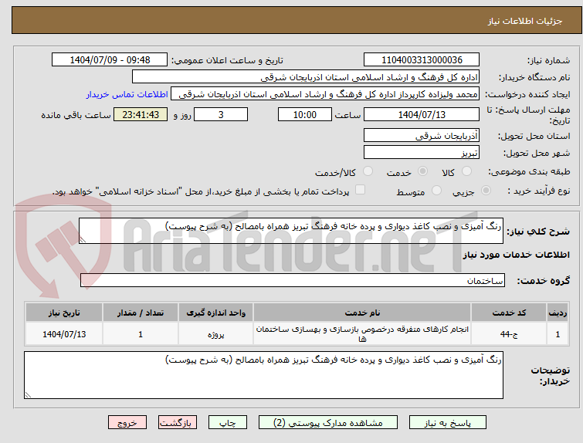
Task: Click the ایجاد کننده درخواست field
Action: coord(325,94)
